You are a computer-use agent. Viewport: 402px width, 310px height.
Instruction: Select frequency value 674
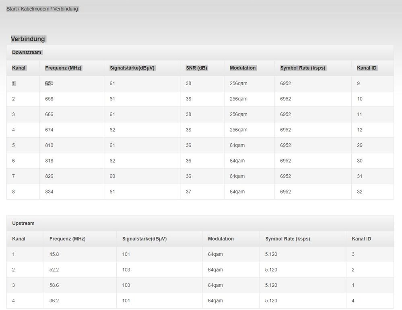click(x=49, y=130)
